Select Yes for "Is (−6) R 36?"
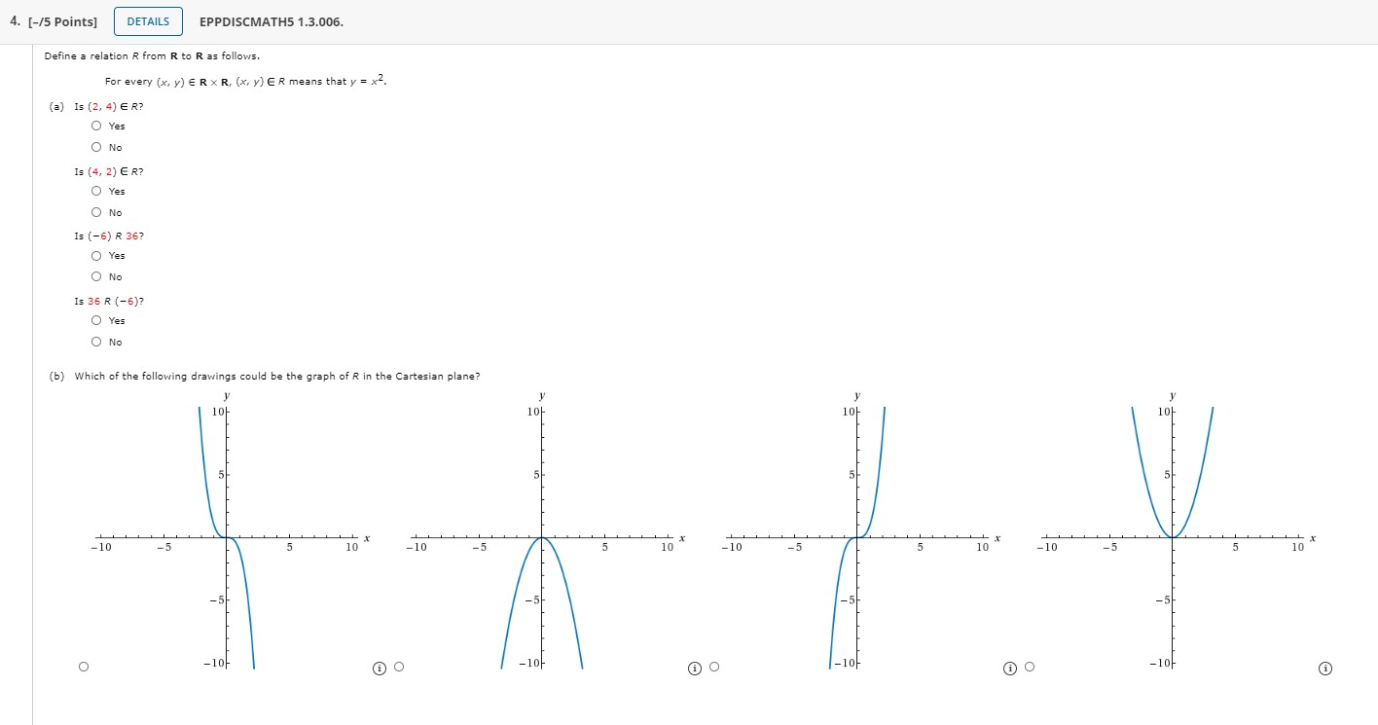 96,255
